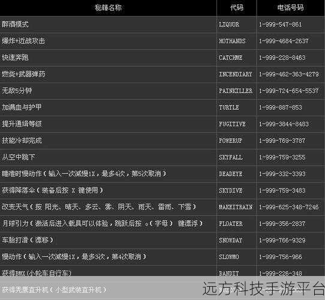Select the FLOATER code
Viewport: 325px width, 300px height.
click(x=231, y=224)
